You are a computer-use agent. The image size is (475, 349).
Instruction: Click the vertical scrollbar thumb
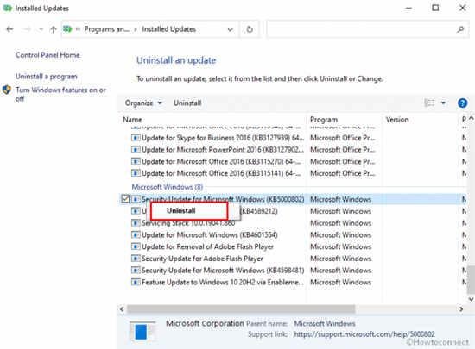(471, 279)
